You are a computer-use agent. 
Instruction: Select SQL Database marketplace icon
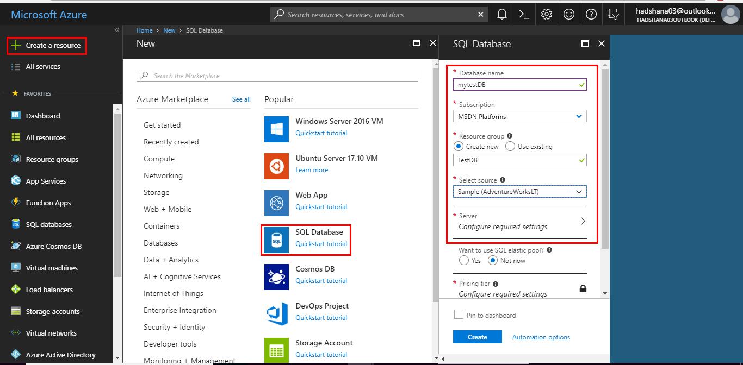(276, 240)
